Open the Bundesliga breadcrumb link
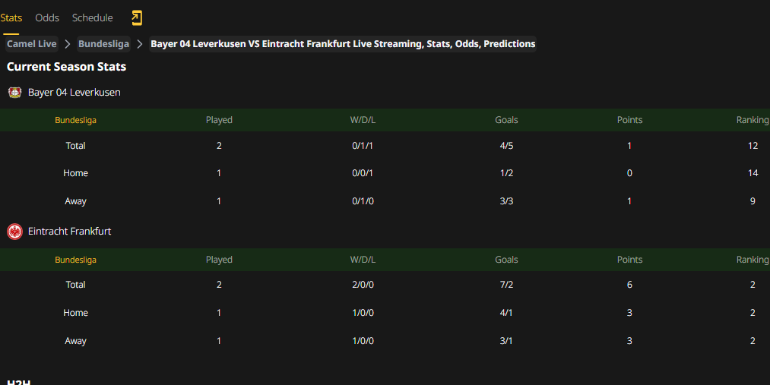 [103, 44]
